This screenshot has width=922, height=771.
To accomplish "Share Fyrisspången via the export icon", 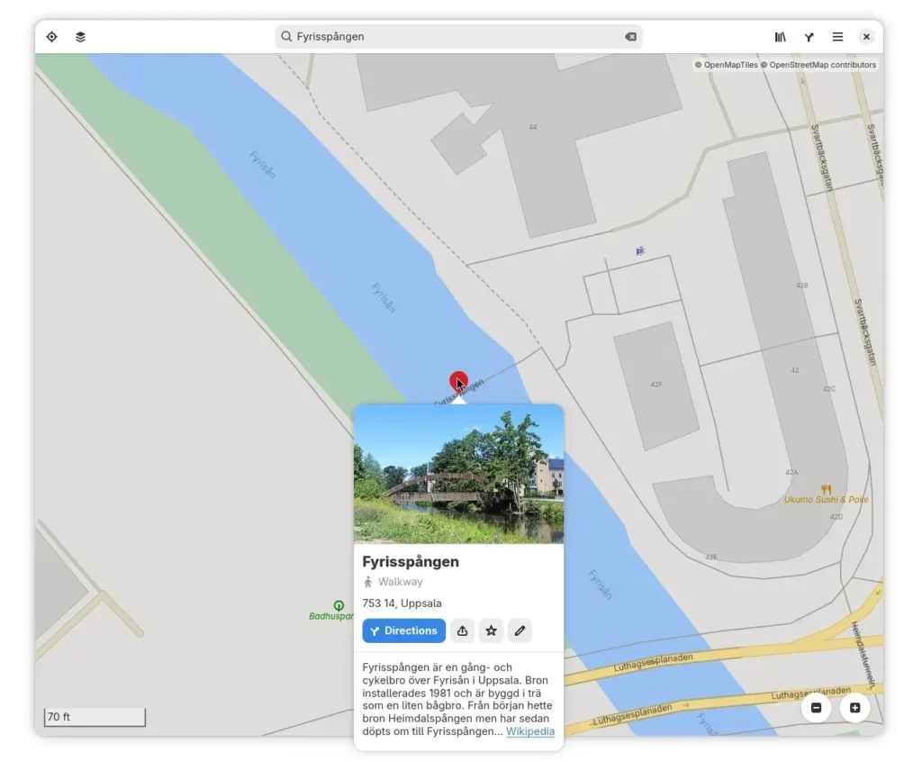I will (462, 630).
